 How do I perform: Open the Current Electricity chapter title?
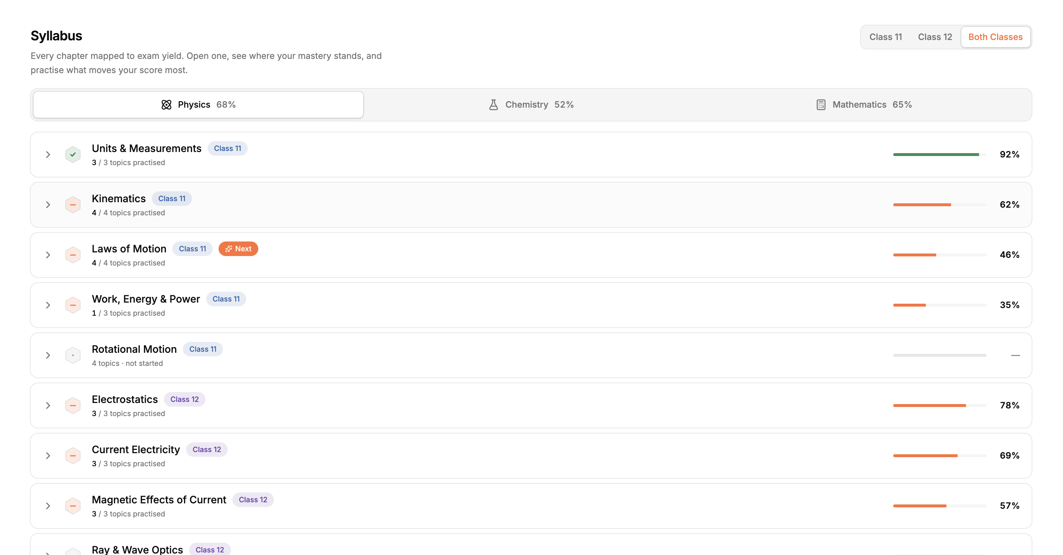pyautogui.click(x=136, y=450)
